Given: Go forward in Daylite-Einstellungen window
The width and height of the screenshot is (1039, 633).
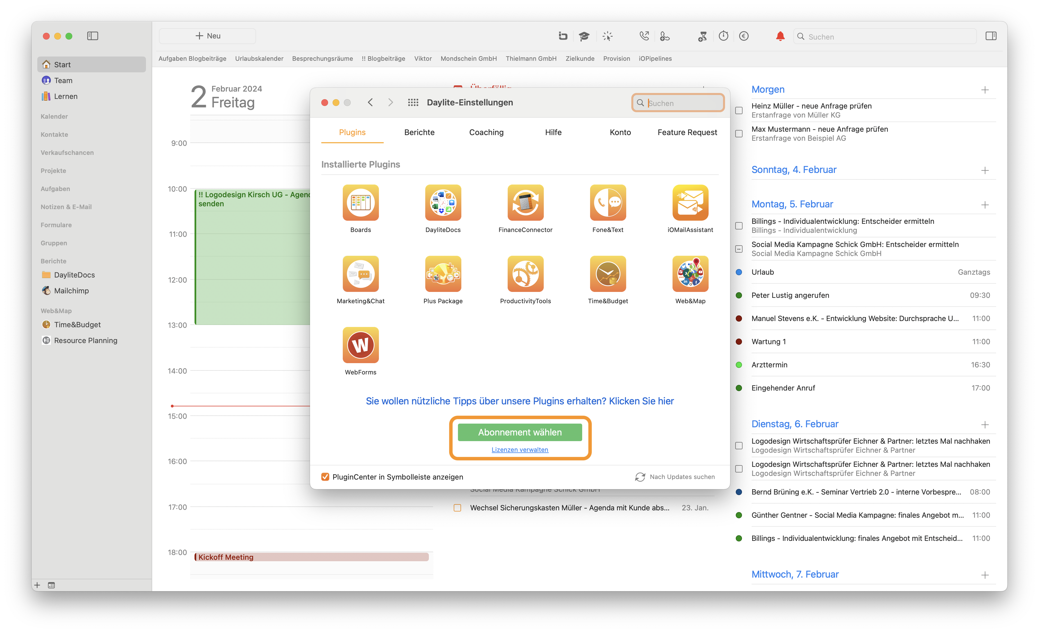Looking at the screenshot, I should (x=390, y=103).
